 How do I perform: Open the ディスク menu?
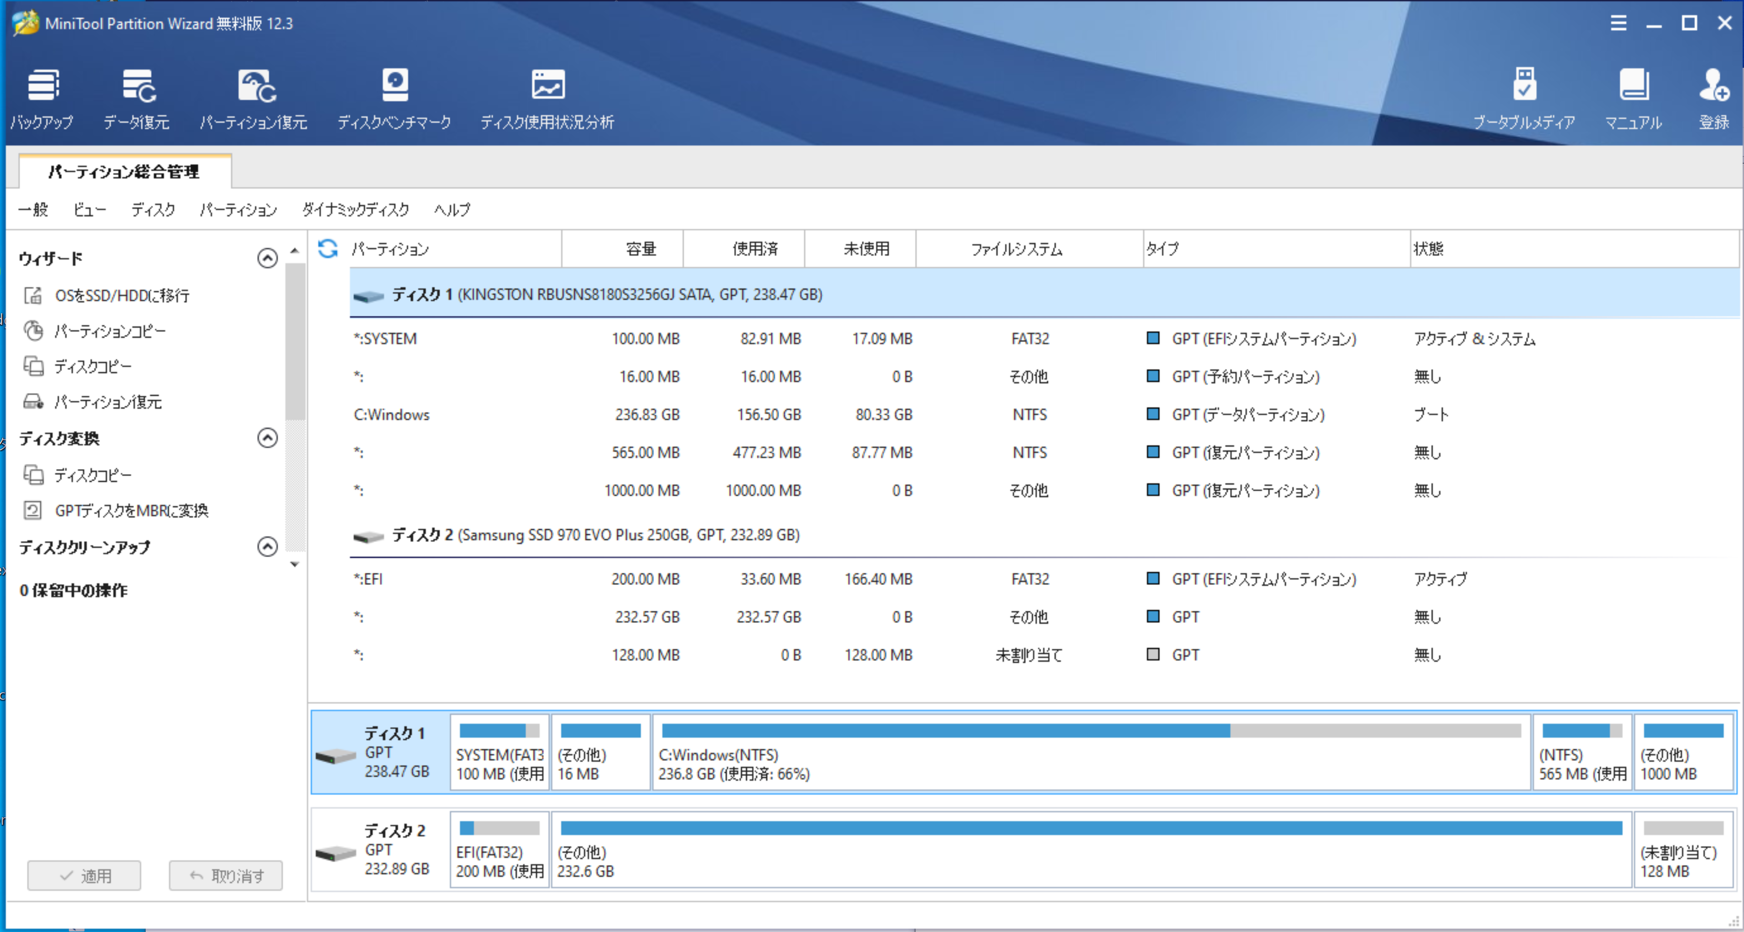[x=153, y=210]
